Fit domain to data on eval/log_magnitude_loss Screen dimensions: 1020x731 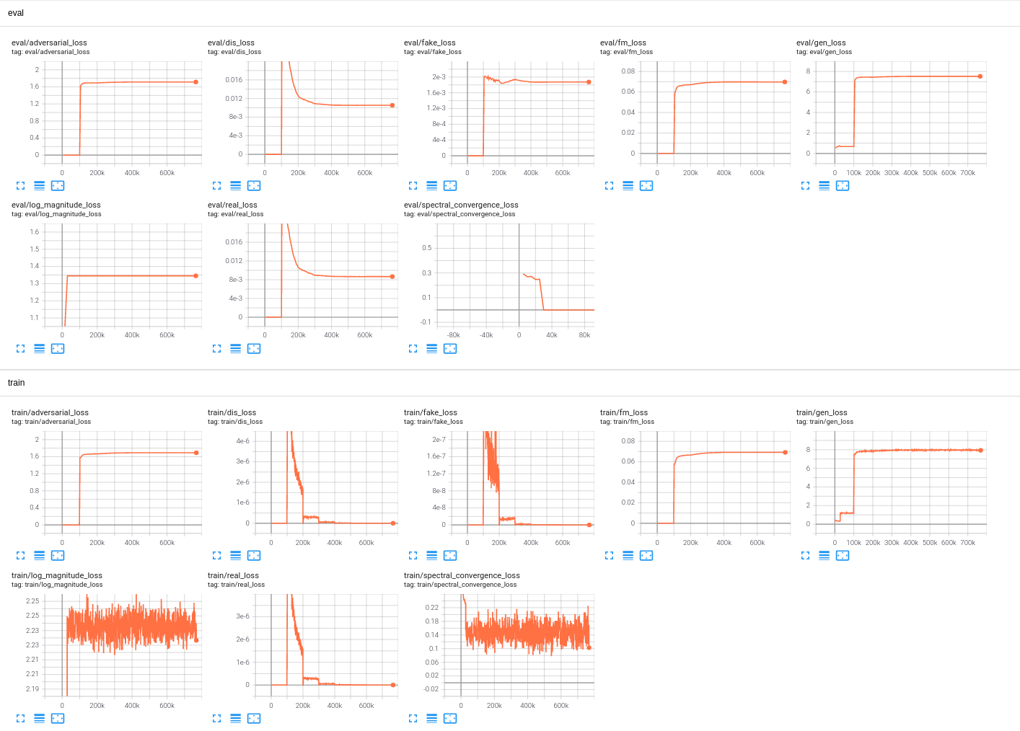[x=58, y=349]
